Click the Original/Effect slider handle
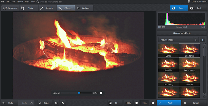Screen dimensions: 208x106 coord(79,93)
